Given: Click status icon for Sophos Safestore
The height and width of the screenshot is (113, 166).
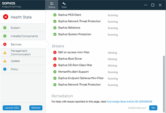Looking at the screenshot, I should (55, 28).
